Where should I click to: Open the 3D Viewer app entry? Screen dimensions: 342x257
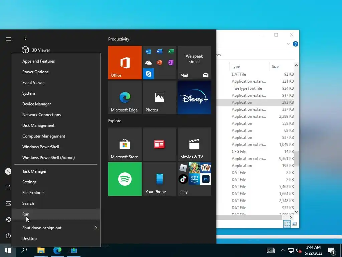(x=36, y=50)
